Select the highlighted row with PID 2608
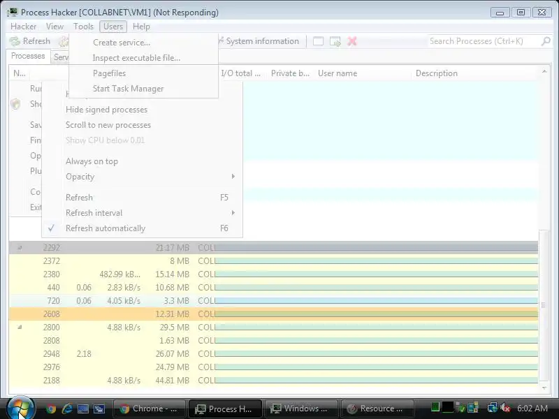The width and height of the screenshot is (559, 419). [x=273, y=314]
